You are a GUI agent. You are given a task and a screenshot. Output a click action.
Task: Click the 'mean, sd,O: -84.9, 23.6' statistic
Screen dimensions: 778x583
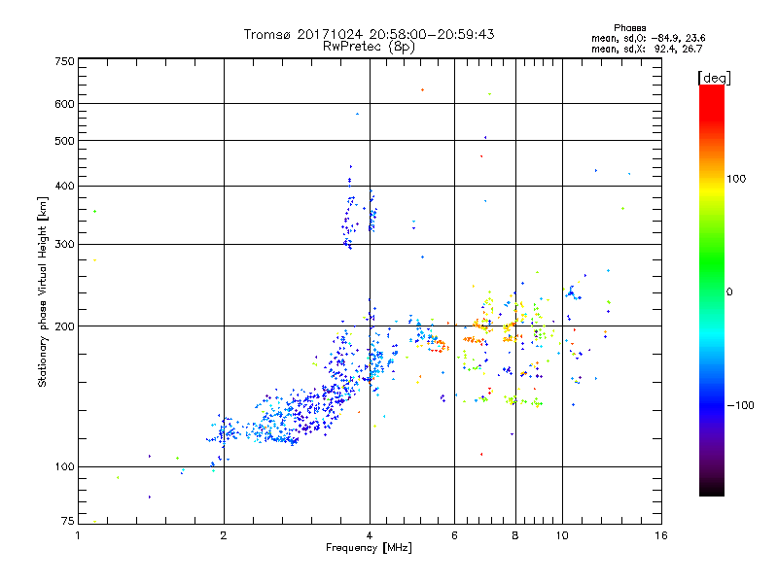pyautogui.click(x=648, y=38)
